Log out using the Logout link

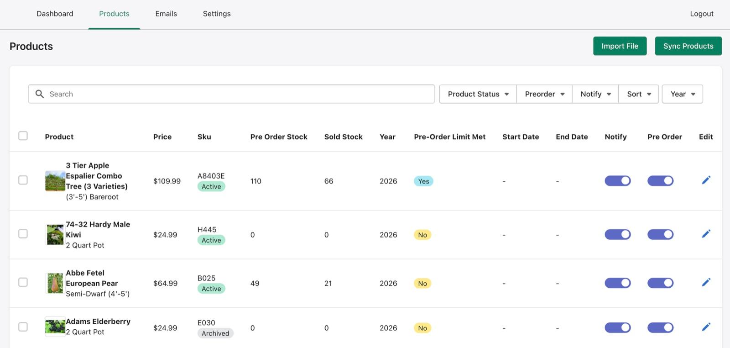[x=702, y=14]
